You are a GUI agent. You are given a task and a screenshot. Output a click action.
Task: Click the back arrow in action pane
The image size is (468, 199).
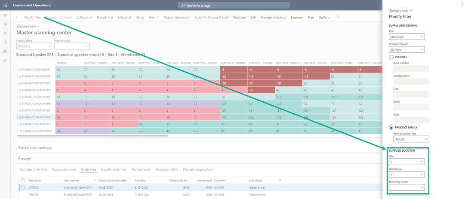coord(18,17)
